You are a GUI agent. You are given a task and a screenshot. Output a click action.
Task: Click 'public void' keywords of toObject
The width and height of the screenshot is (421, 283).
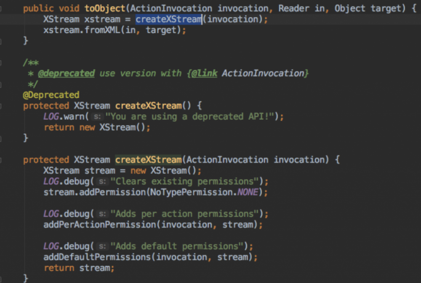coord(51,8)
